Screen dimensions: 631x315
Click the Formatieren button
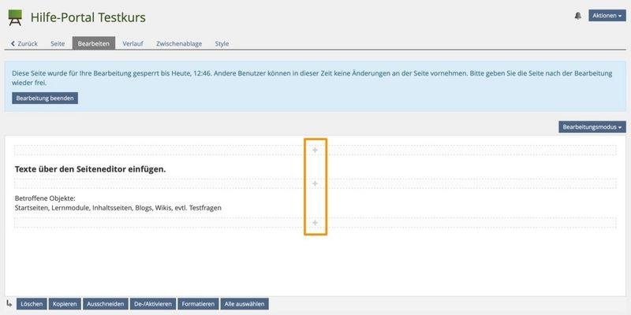198,304
